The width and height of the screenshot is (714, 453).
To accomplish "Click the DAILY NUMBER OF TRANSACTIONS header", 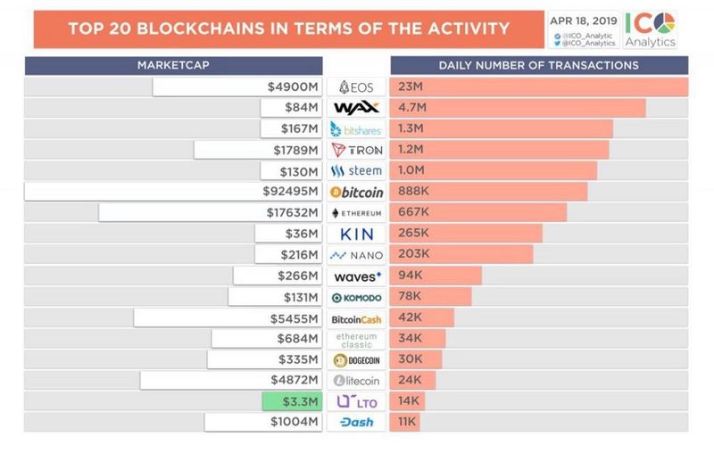I will tap(538, 65).
